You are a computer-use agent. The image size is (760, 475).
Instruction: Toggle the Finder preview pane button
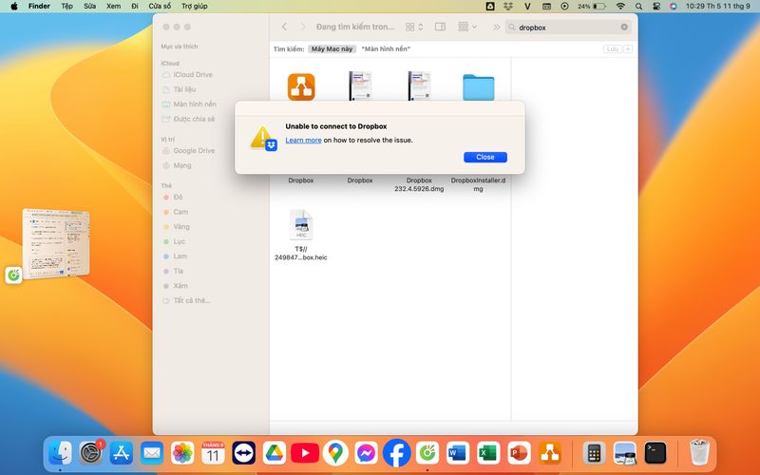point(440,28)
